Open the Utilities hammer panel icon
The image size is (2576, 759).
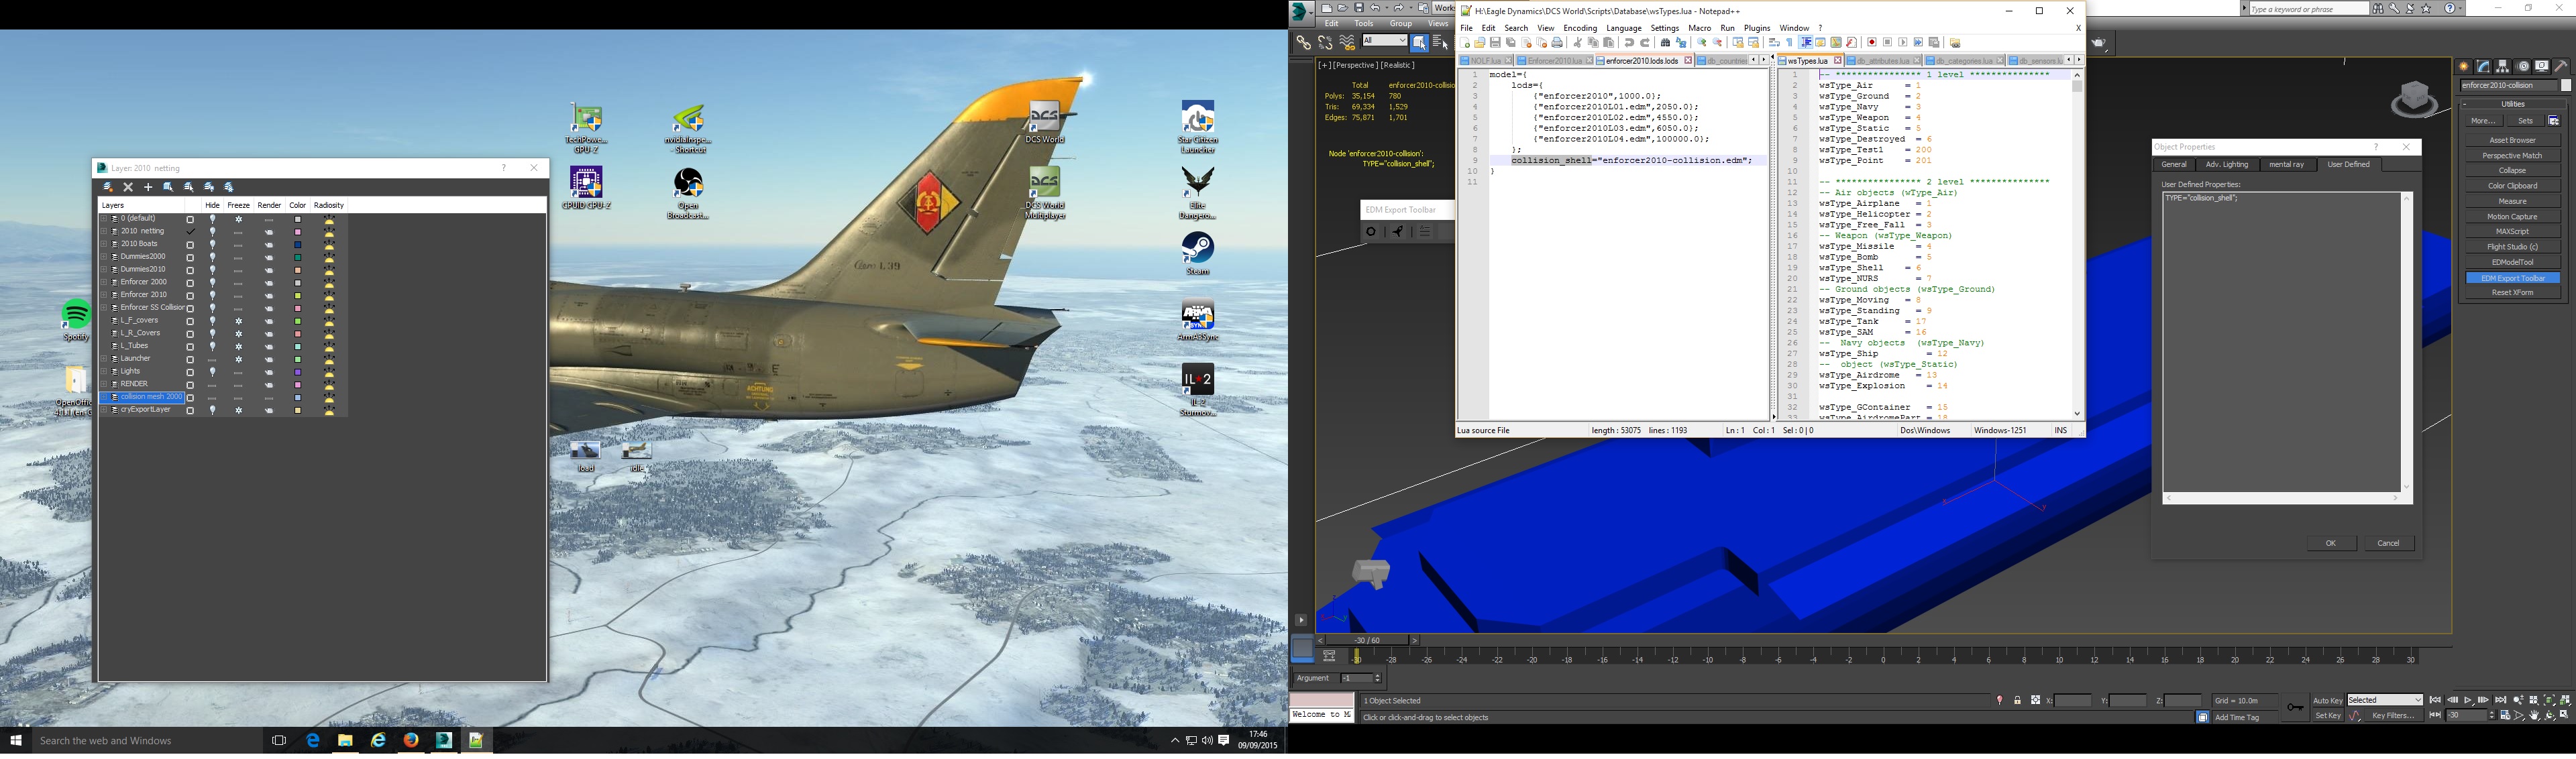[x=2561, y=66]
